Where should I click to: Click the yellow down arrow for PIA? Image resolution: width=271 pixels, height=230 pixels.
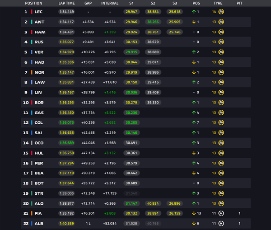(194, 213)
